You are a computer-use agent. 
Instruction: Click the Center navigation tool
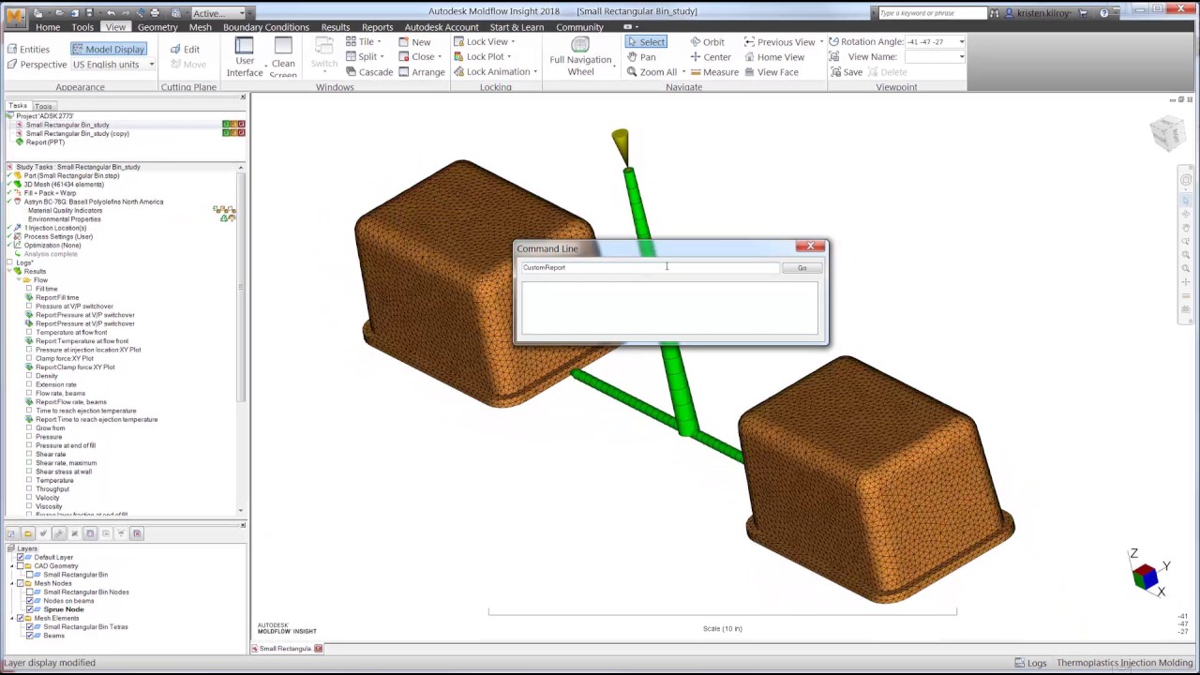710,57
